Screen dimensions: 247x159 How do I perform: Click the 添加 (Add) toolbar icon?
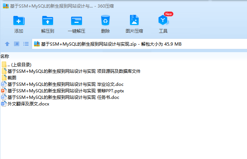[x=19, y=21]
